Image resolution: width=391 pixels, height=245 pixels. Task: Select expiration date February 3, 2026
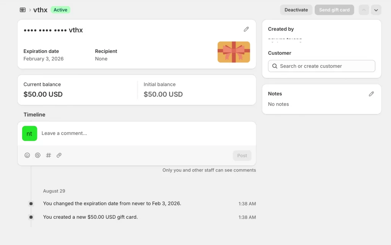(44, 59)
